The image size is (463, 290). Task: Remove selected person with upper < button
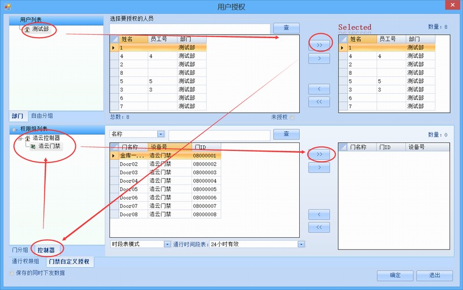[319, 89]
